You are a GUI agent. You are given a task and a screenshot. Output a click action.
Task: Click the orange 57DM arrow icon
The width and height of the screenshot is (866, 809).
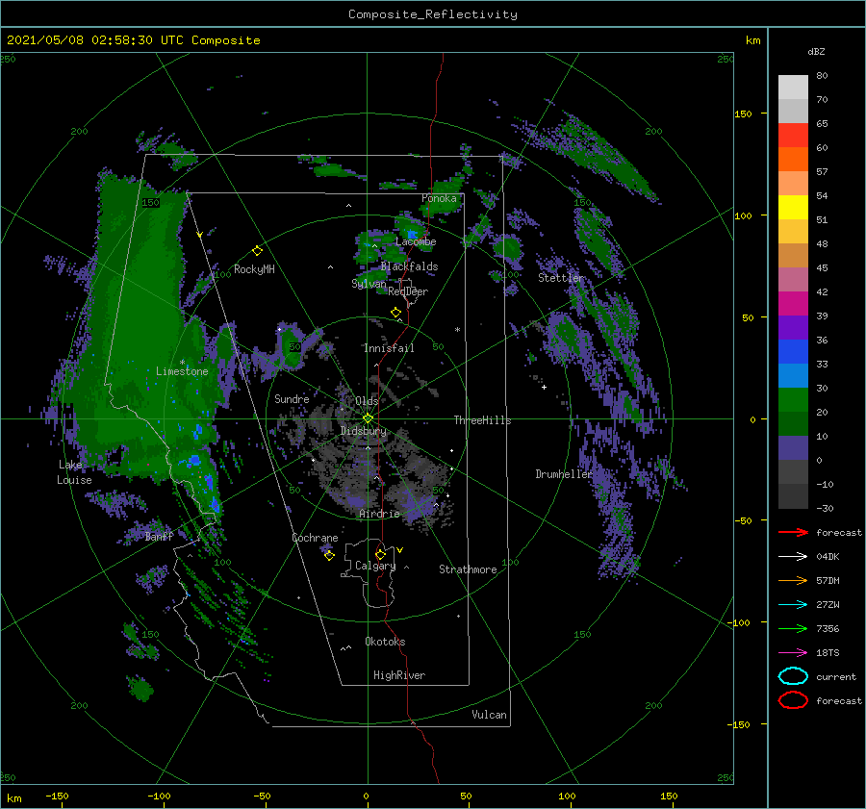[793, 580]
